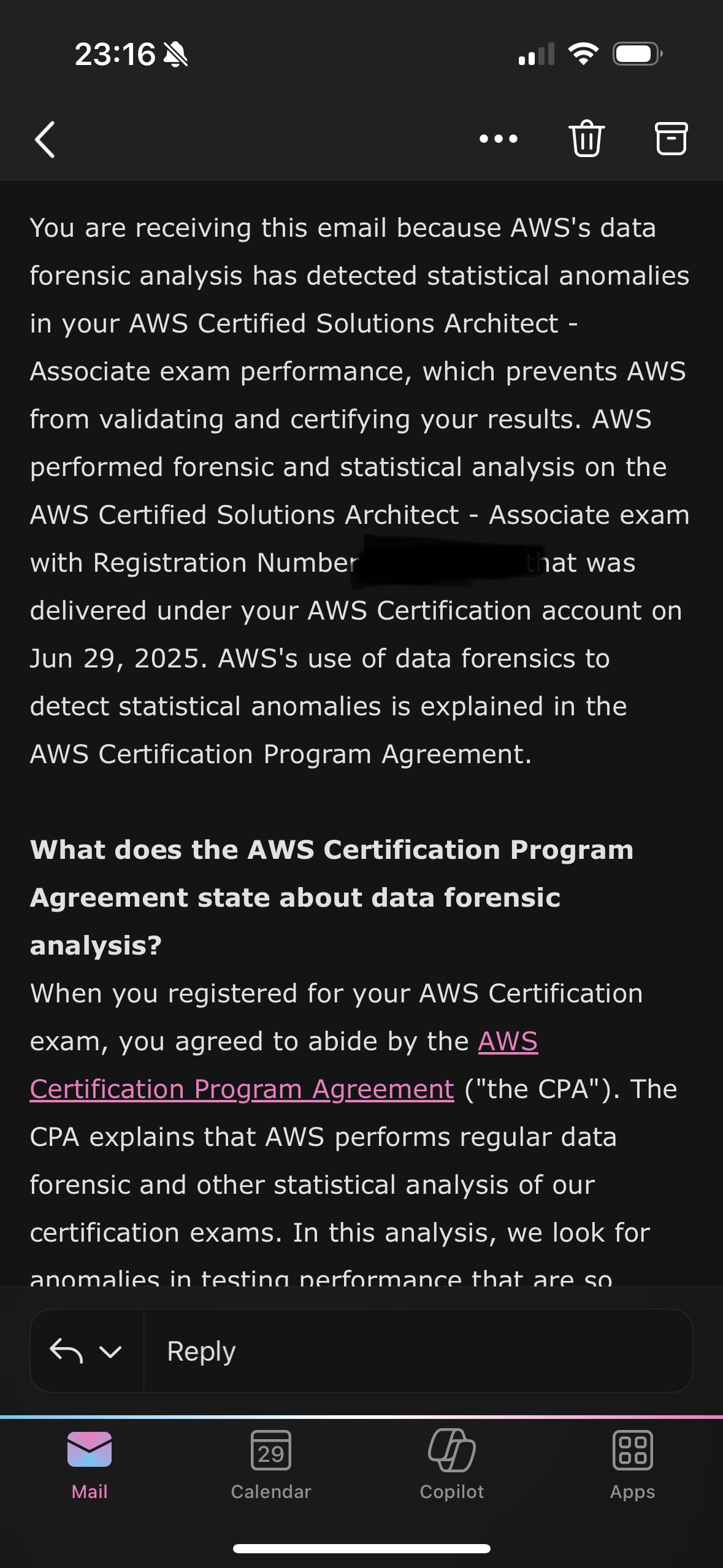
Task: Open the Apps tab
Action: tap(632, 1464)
